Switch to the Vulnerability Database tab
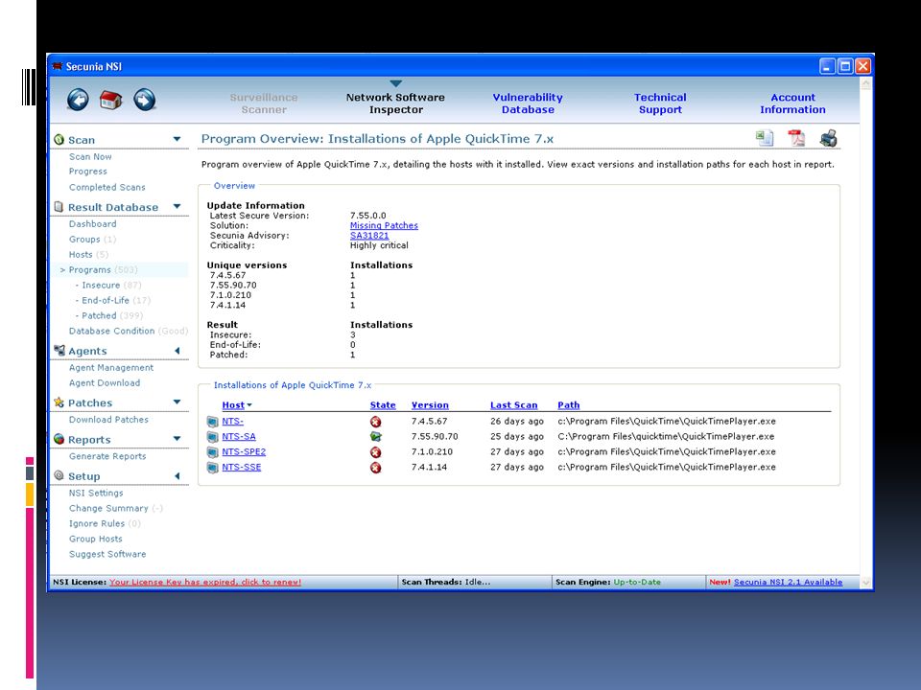 tap(528, 103)
